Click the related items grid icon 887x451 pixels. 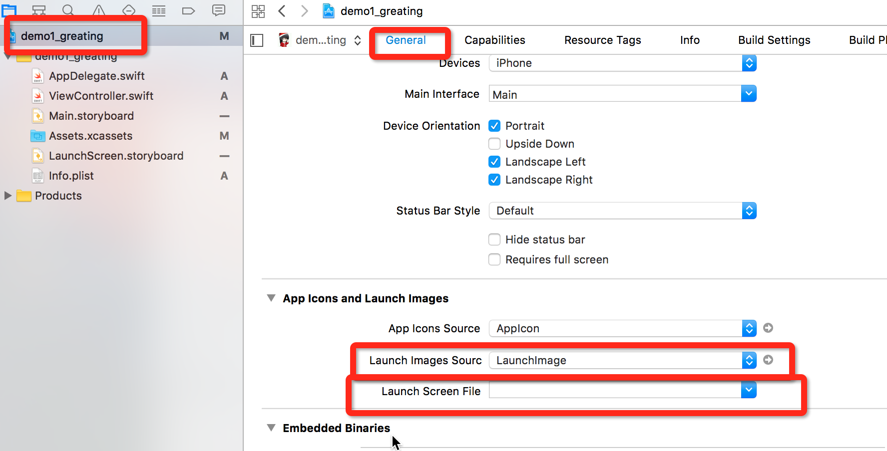(258, 11)
